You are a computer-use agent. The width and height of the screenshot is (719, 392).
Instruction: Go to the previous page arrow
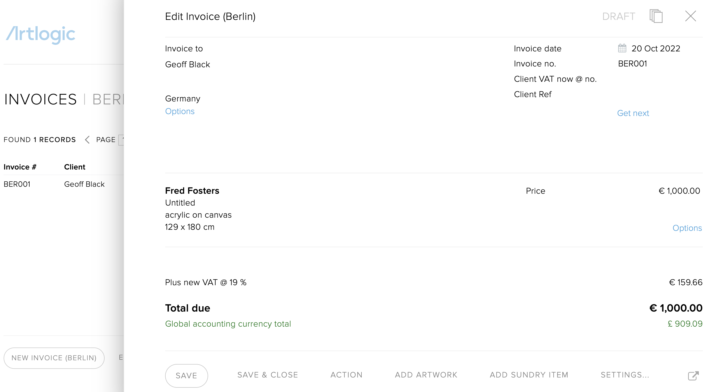(x=87, y=139)
